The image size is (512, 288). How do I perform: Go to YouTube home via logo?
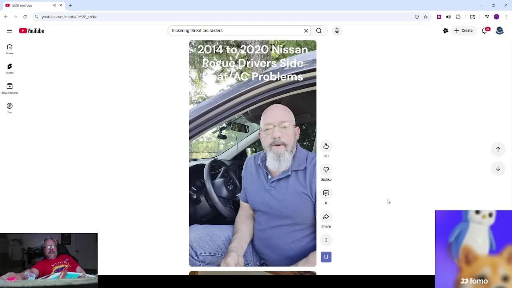[32, 31]
